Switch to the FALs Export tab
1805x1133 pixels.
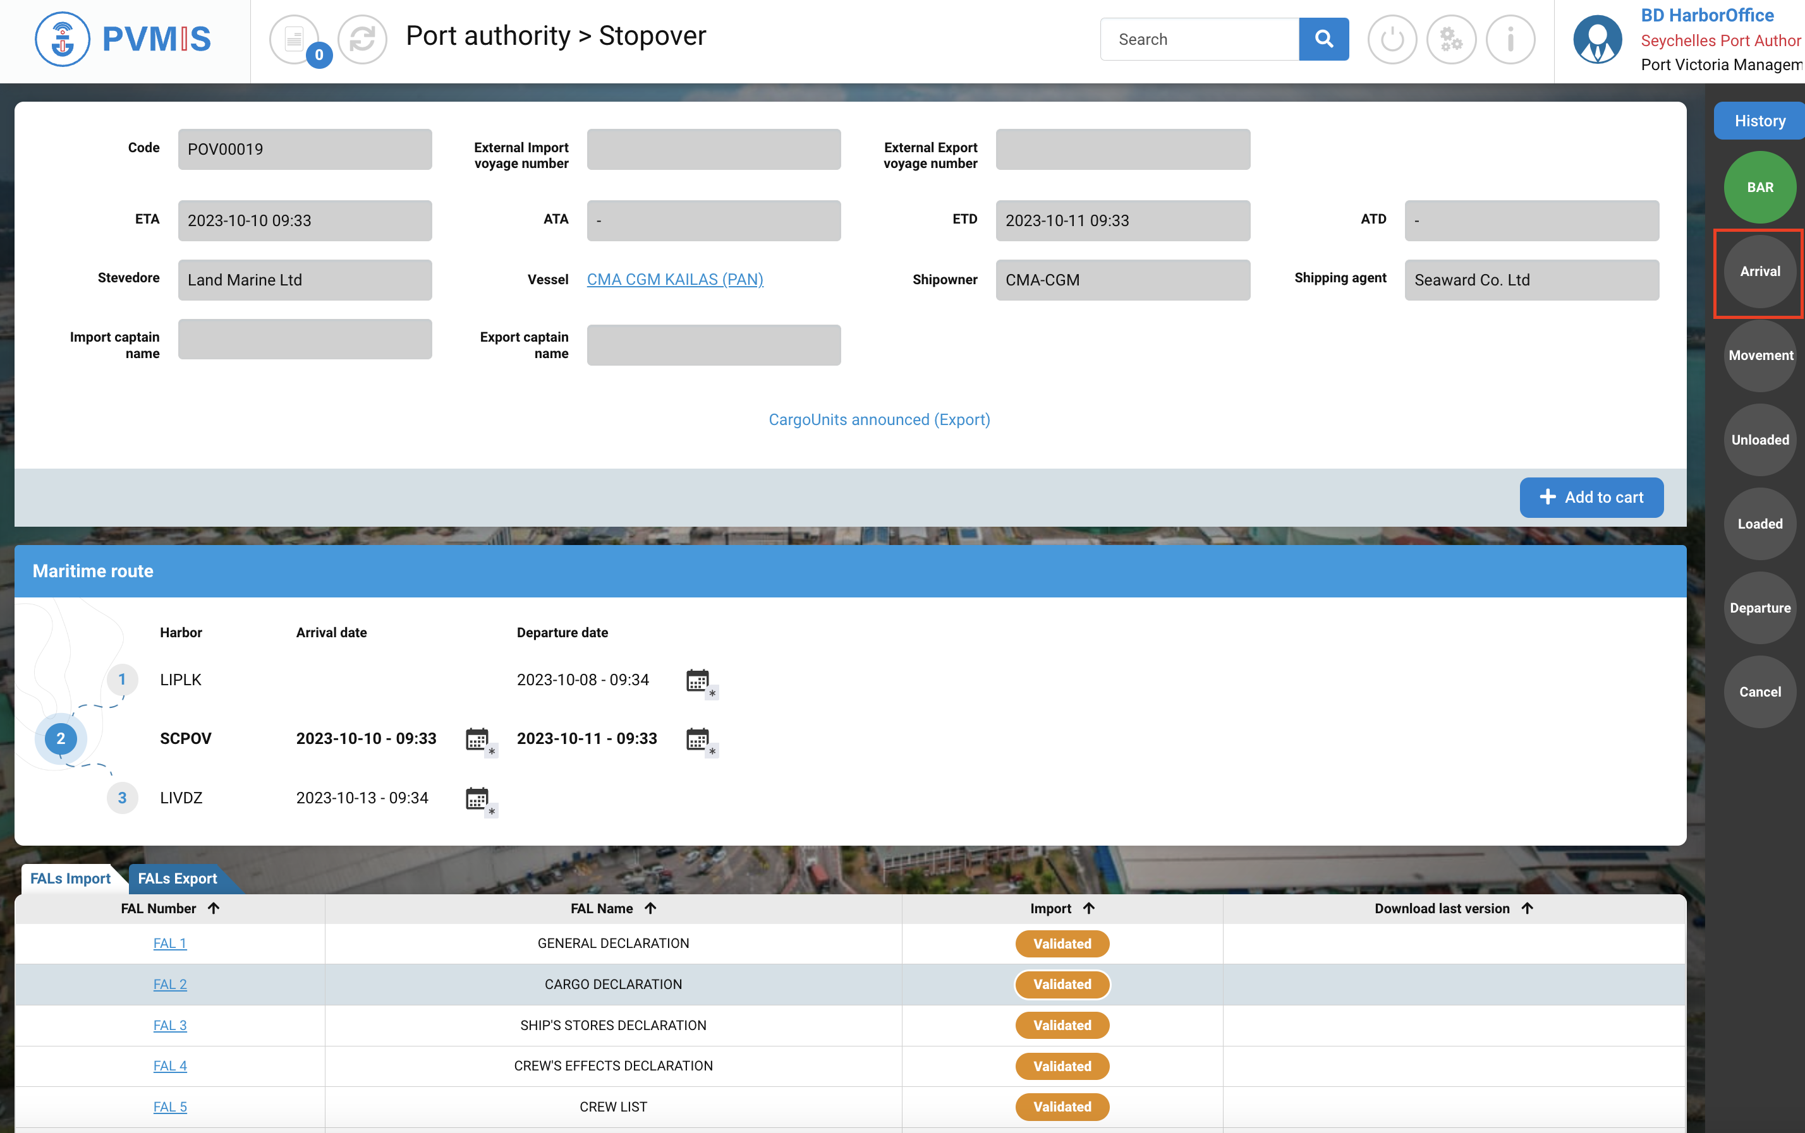click(178, 878)
